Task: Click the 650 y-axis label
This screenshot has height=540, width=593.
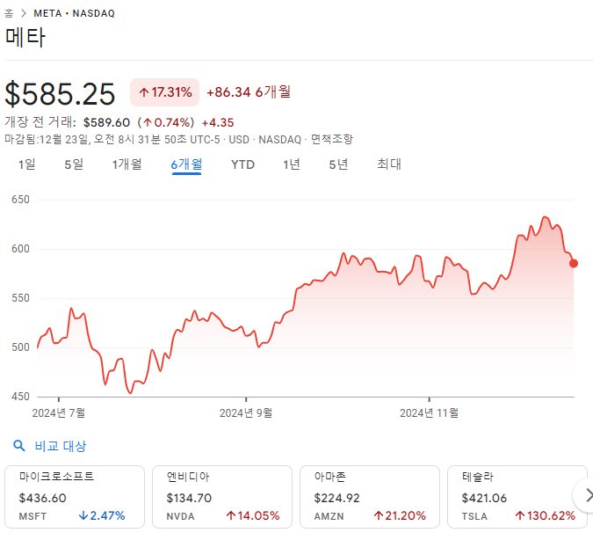Action: pos(20,200)
